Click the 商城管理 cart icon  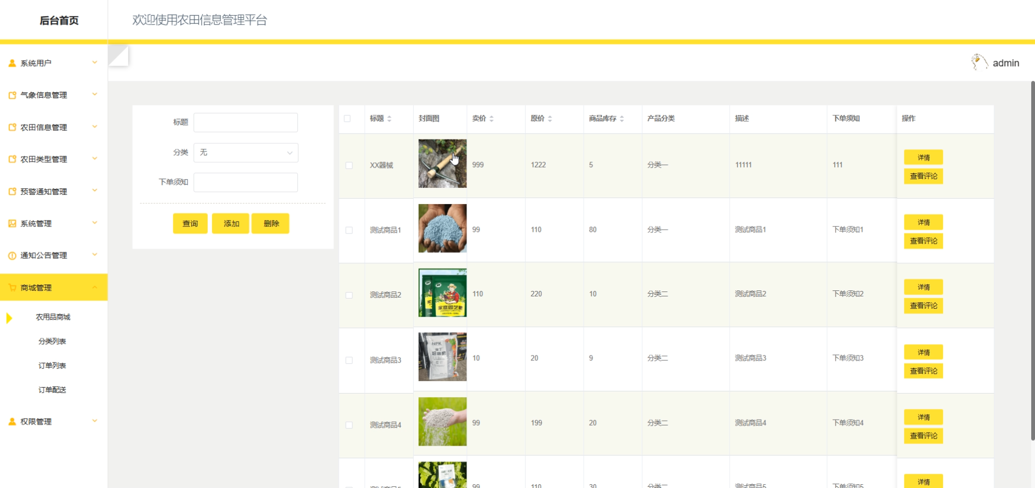pyautogui.click(x=12, y=288)
